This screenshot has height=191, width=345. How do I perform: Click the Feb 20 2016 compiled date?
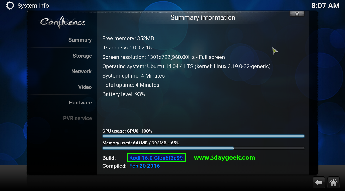click(x=145, y=166)
